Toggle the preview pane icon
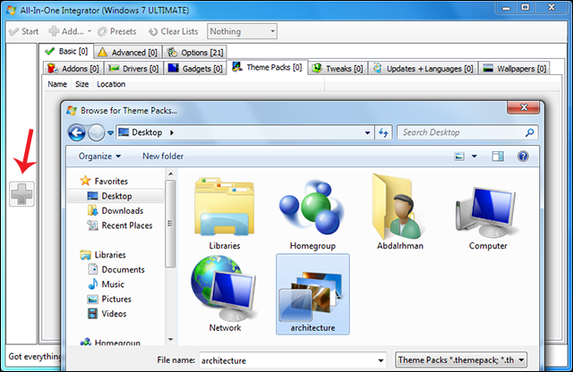The width and height of the screenshot is (573, 372). point(498,156)
